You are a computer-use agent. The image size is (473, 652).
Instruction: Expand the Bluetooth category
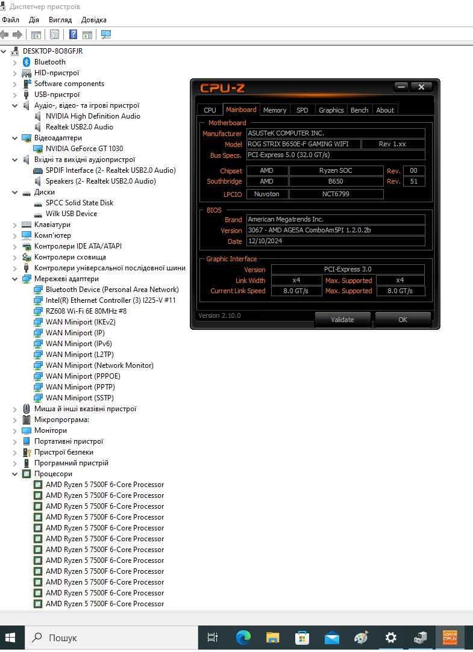click(15, 63)
